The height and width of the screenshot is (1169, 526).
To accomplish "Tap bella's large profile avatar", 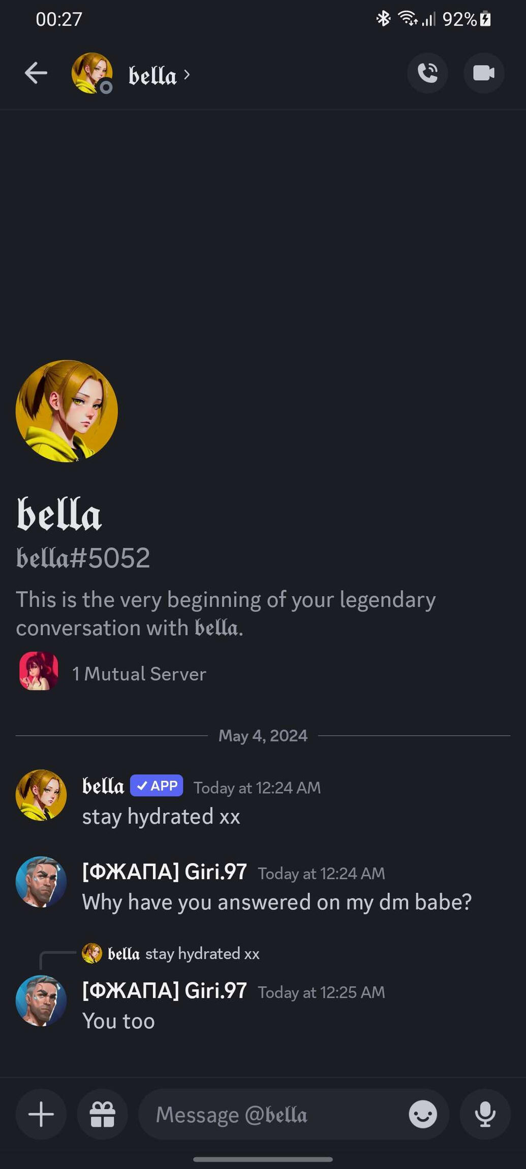I will 67,411.
